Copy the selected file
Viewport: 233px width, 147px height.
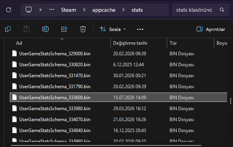[x=8, y=29]
